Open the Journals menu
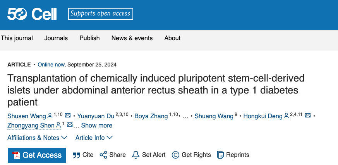The image size is (338, 165). pyautogui.click(x=56, y=38)
